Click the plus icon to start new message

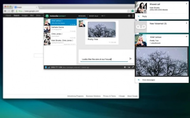tap(129, 16)
